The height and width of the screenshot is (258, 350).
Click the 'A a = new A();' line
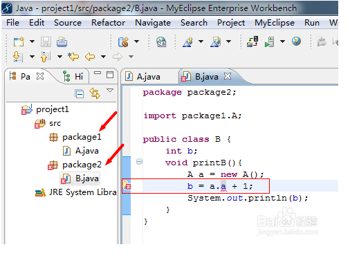click(x=225, y=174)
